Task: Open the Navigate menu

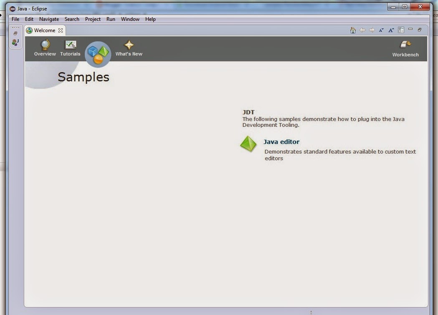Action: [49, 19]
